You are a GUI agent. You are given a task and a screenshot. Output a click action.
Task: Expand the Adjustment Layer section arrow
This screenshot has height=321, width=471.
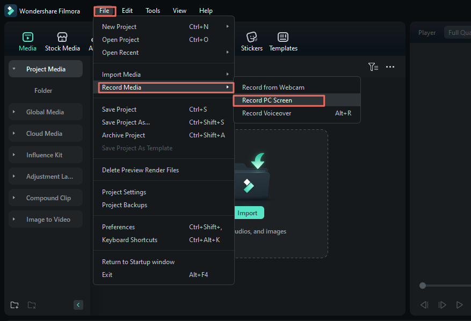click(14, 176)
